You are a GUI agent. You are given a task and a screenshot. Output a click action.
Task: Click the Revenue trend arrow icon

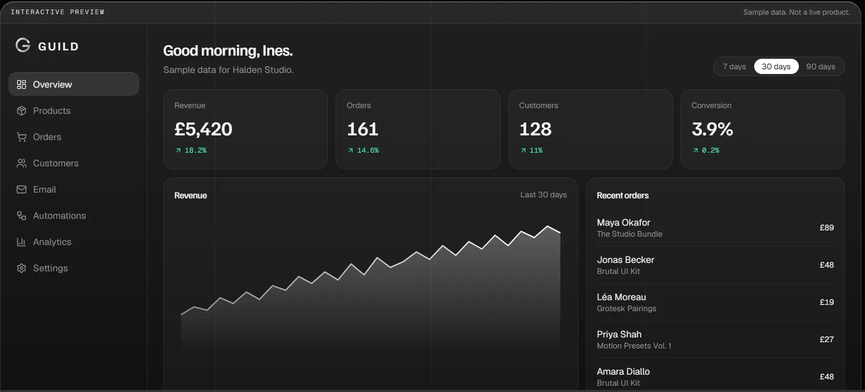(x=179, y=151)
